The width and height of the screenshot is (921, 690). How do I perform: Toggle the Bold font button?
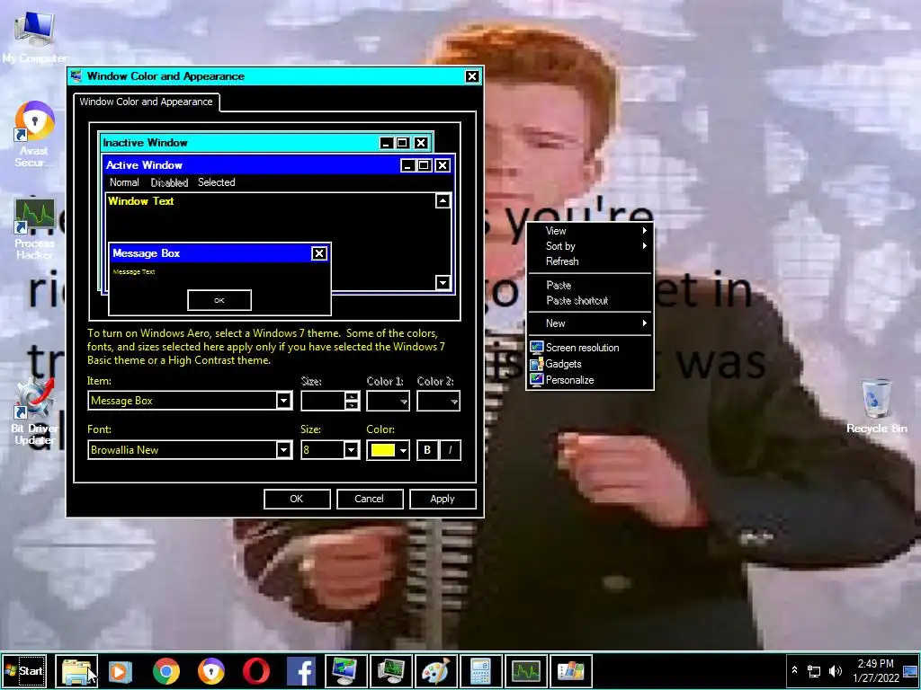point(427,450)
